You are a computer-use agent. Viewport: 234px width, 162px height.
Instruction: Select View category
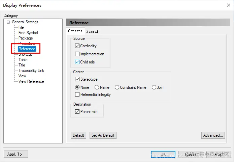coord(22,76)
